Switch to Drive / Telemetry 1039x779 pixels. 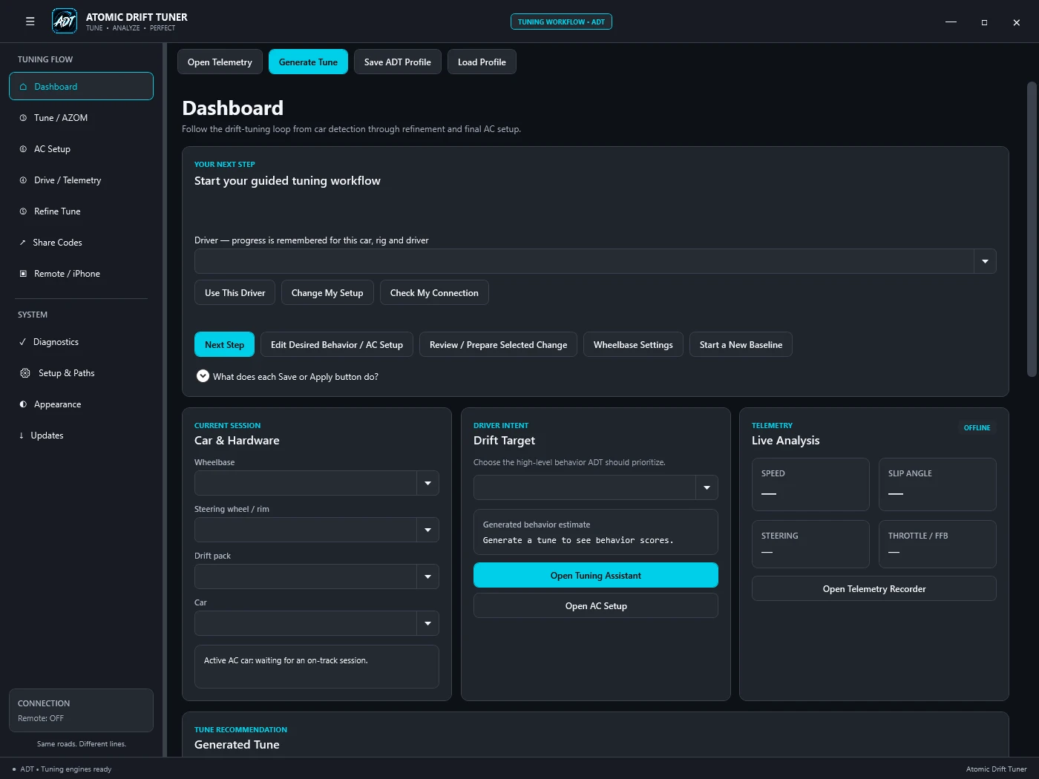point(81,180)
